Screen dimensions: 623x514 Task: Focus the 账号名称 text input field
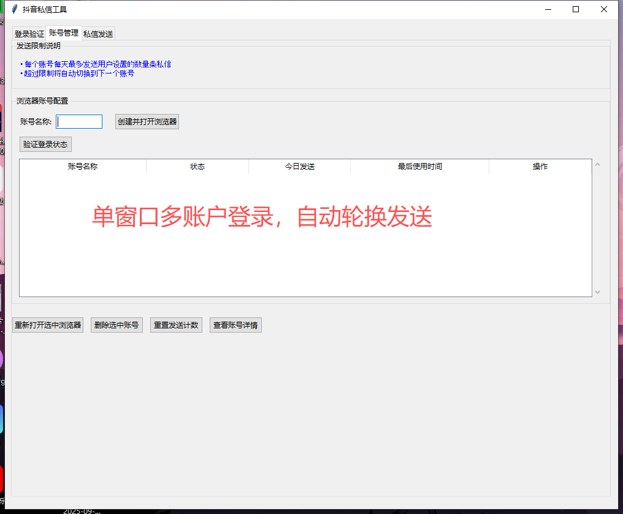coord(79,121)
